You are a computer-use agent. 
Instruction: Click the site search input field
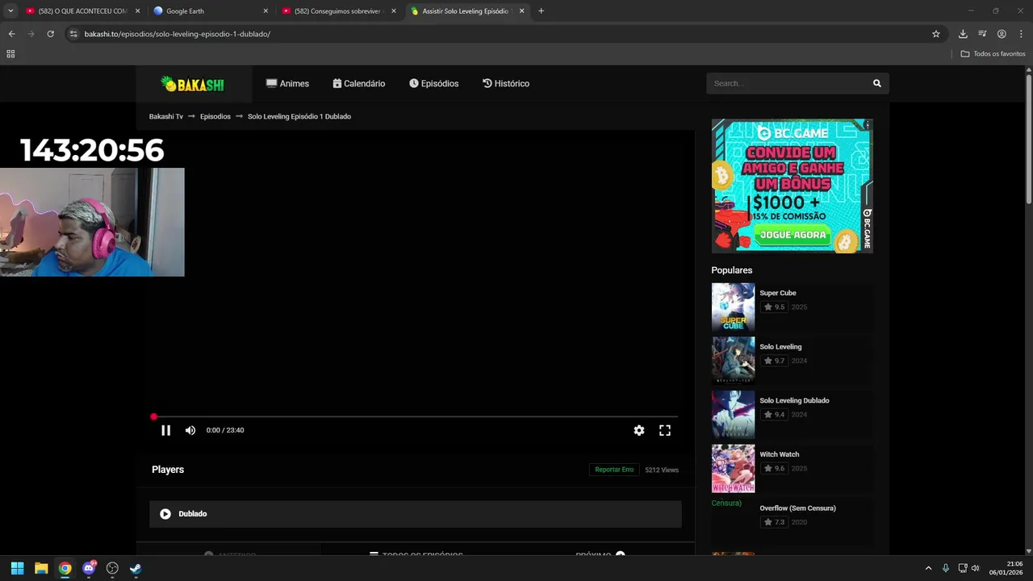click(787, 83)
